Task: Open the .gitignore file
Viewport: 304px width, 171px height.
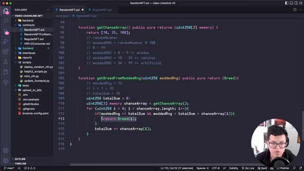Action: (x=28, y=109)
